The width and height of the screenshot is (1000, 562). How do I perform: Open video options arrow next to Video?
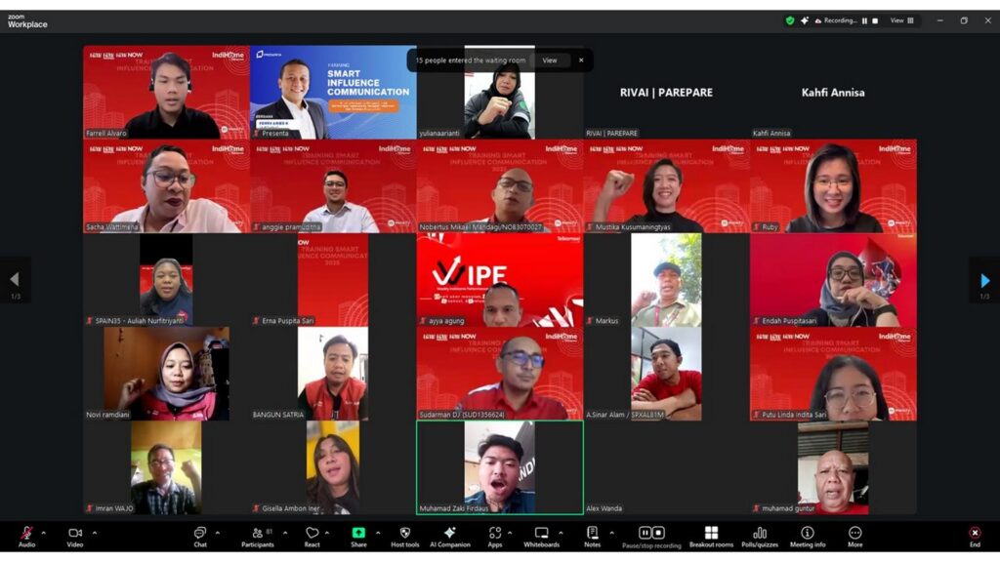pyautogui.click(x=95, y=533)
